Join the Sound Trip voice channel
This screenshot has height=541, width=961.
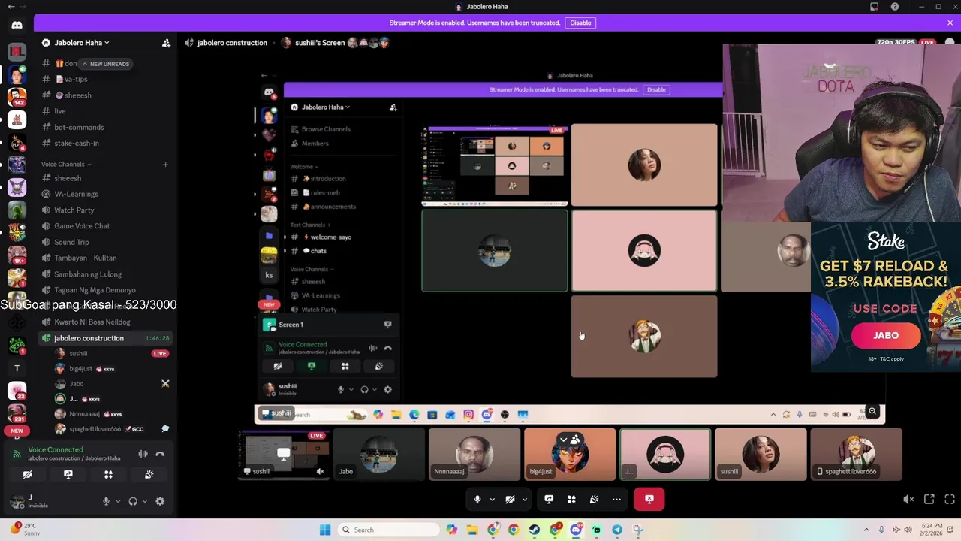(107, 242)
